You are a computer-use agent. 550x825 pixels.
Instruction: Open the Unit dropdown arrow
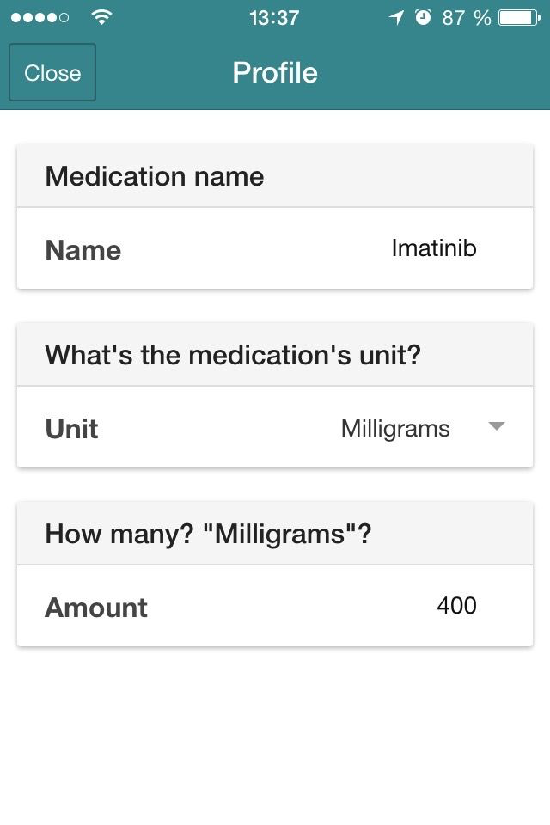click(497, 426)
